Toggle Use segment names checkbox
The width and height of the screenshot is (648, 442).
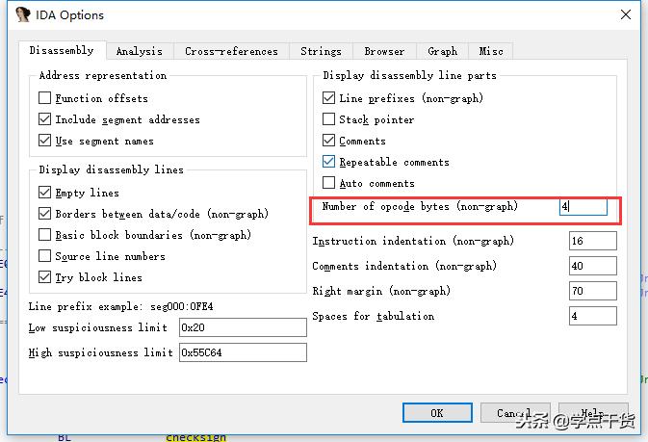click(44, 141)
